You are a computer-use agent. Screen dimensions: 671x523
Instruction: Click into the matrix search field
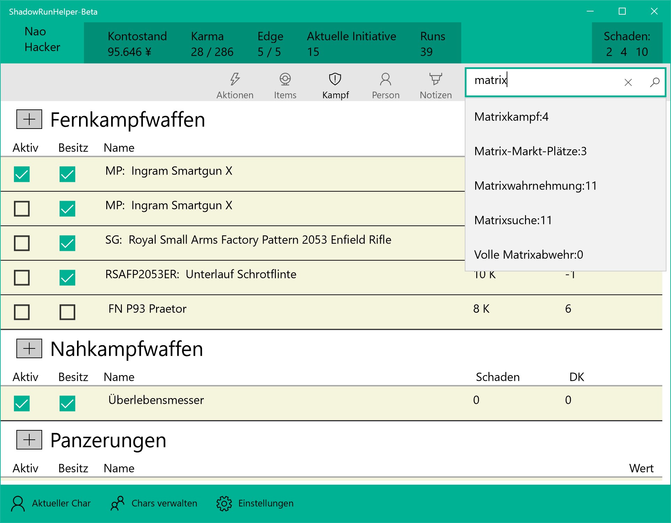pos(543,82)
